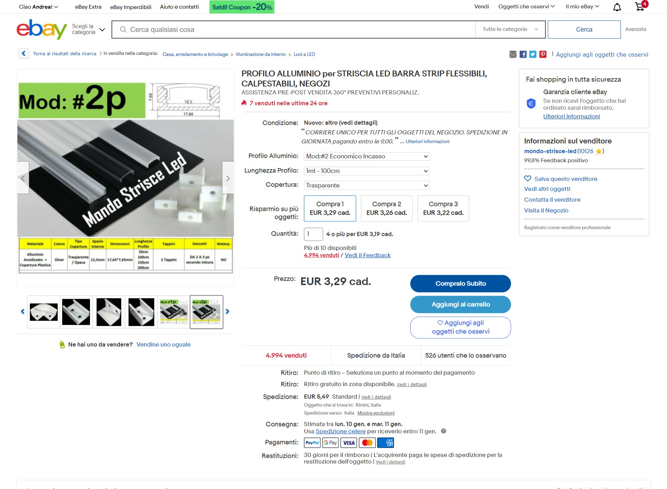Open the Copertura dropdown
667x489 pixels.
point(367,185)
